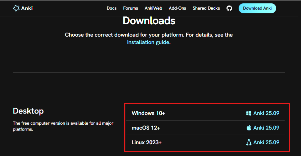
Task: Download Anki 25.09 for Linux
Action: click(266, 143)
